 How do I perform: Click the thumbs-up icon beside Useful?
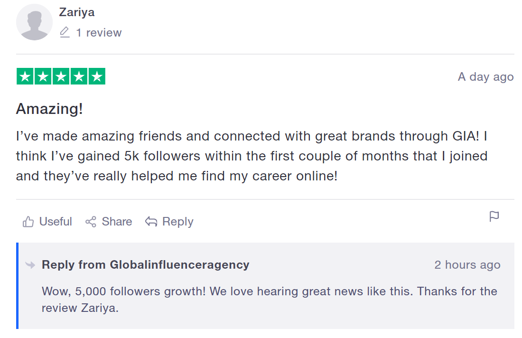tap(28, 222)
